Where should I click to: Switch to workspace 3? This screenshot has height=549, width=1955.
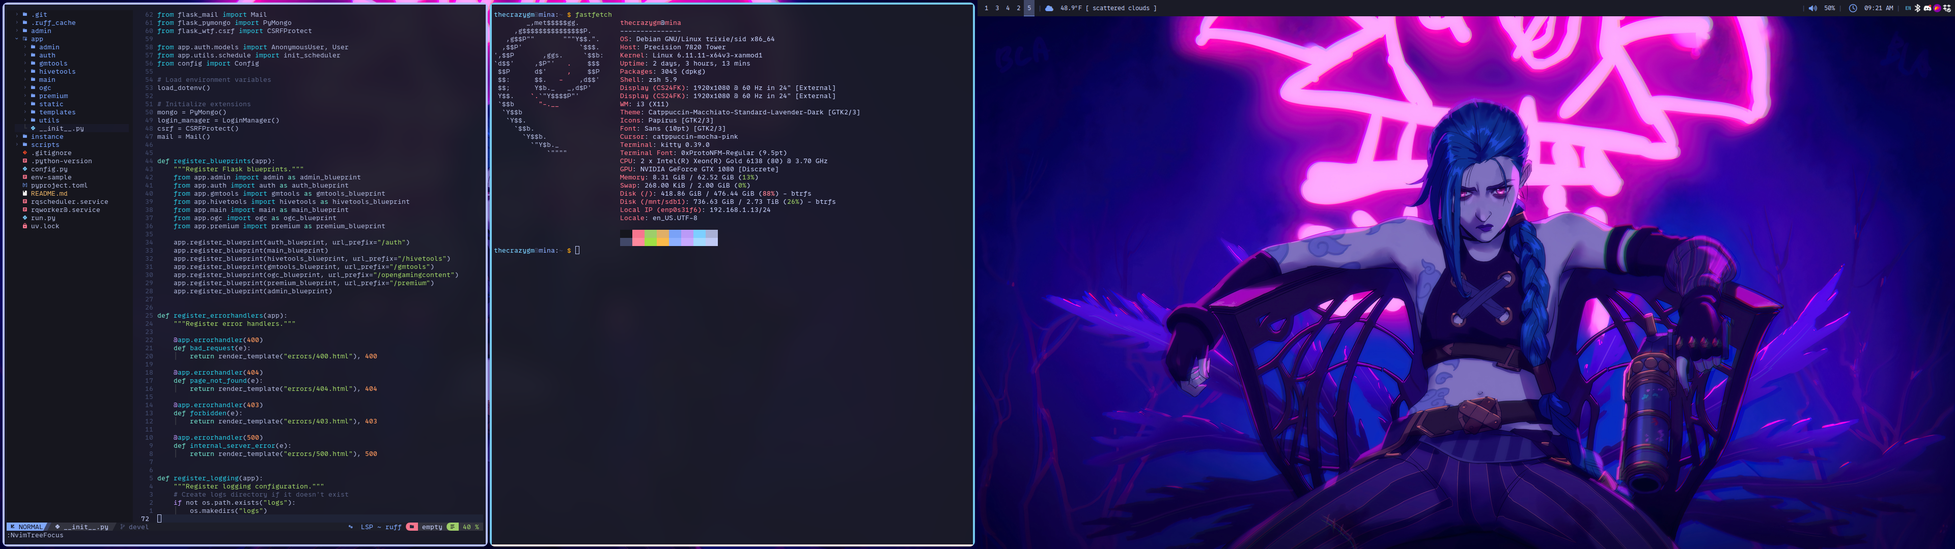click(996, 8)
